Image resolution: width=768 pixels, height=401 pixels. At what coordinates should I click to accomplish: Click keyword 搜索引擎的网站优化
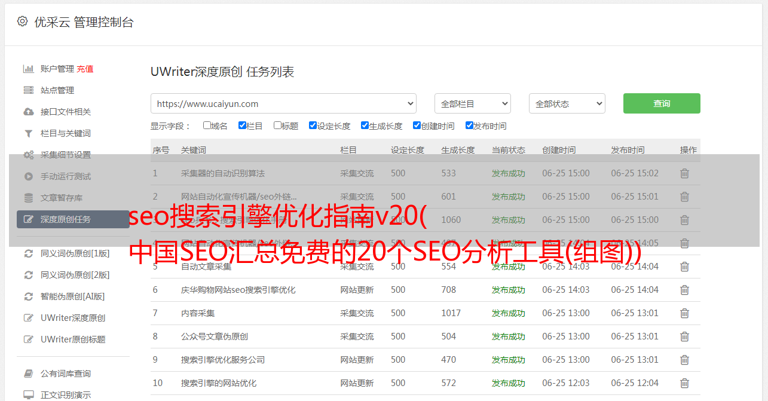[x=219, y=383]
